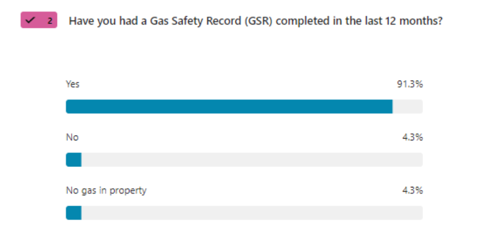The width and height of the screenshot is (489, 245).
Task: Select the "No" answer label
Action: [72, 137]
